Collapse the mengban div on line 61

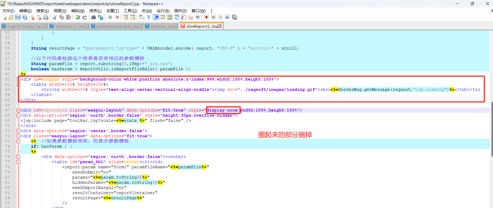[18, 79]
